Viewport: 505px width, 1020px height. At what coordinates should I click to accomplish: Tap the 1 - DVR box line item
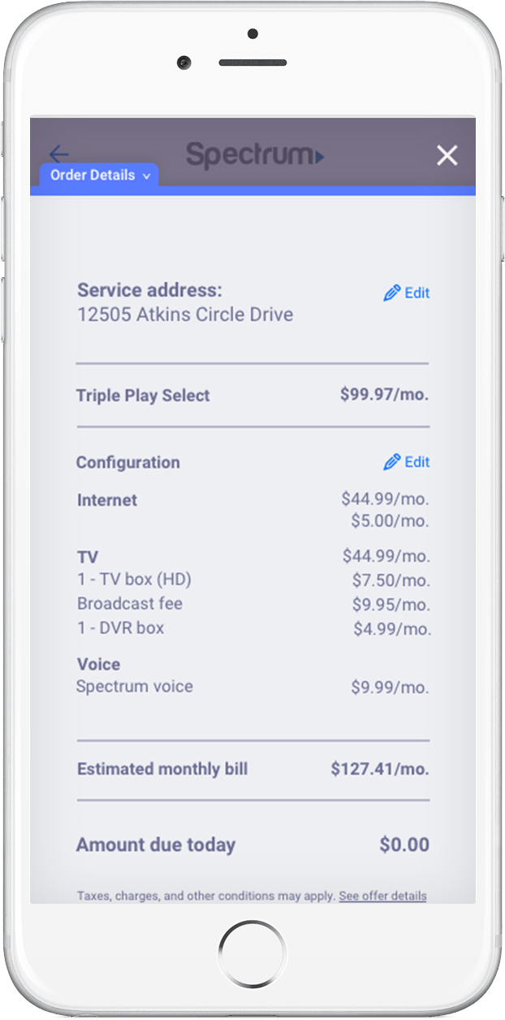coord(120,627)
